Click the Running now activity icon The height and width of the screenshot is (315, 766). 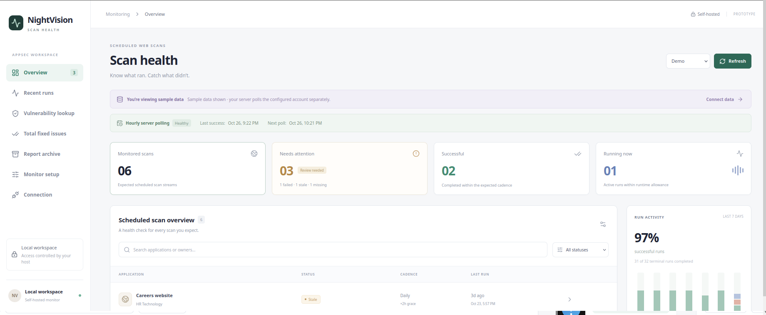click(740, 154)
